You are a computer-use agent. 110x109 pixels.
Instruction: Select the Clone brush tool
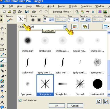coord(2,65)
